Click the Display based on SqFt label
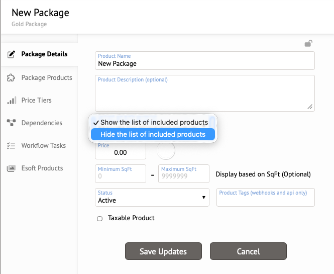The height and width of the screenshot is (274, 334). (263, 174)
